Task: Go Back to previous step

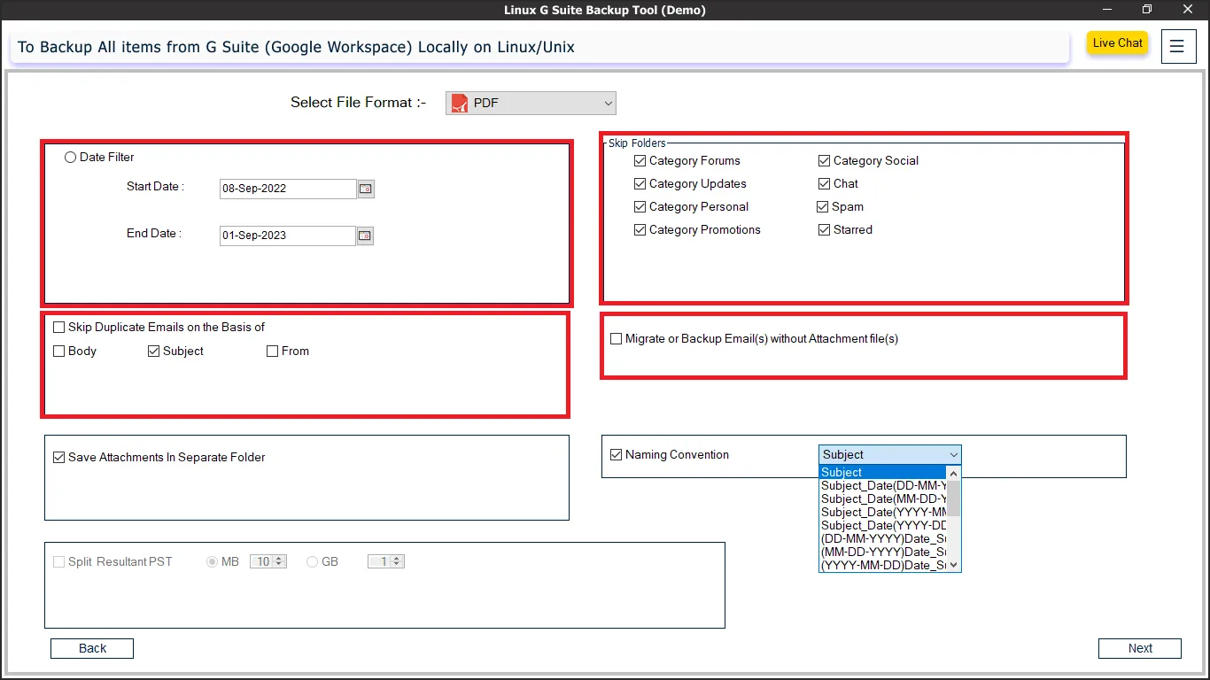Action: tap(92, 648)
